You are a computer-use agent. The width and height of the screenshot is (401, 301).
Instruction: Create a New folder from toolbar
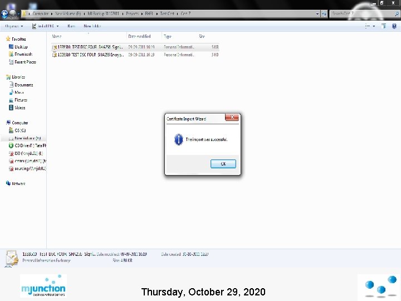[92, 26]
